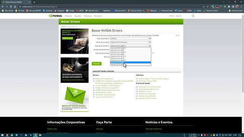Bookmark this page with the star icon
244x137 pixels.
(207, 7)
